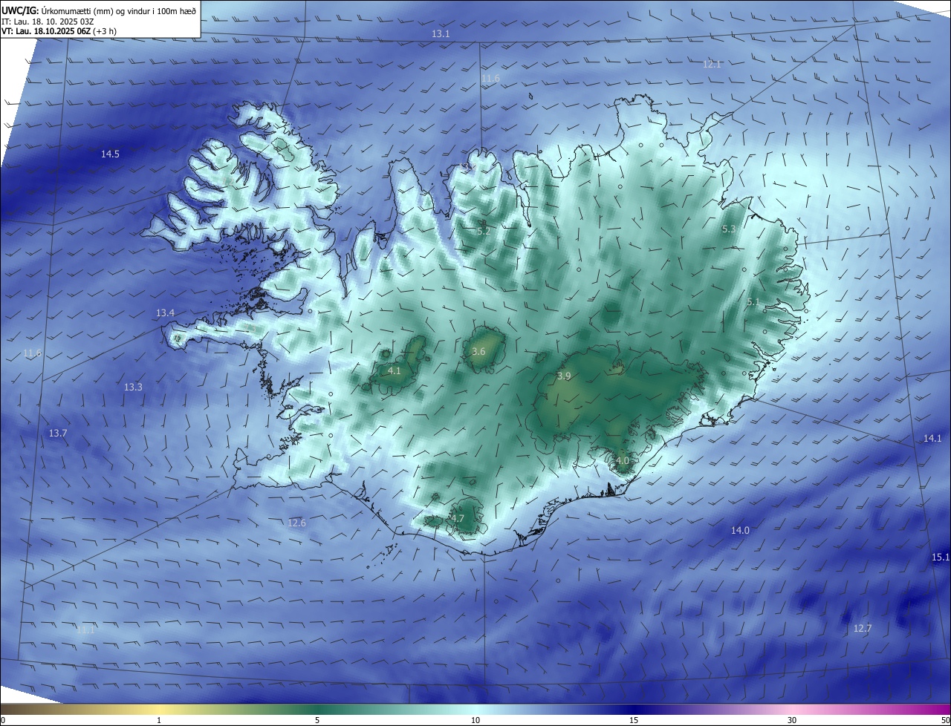Click the 3.9 value on the large glacier
The width and height of the screenshot is (951, 726).
coord(564,376)
